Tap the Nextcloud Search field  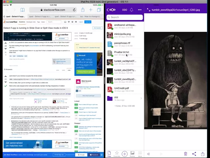[x=125, y=17]
